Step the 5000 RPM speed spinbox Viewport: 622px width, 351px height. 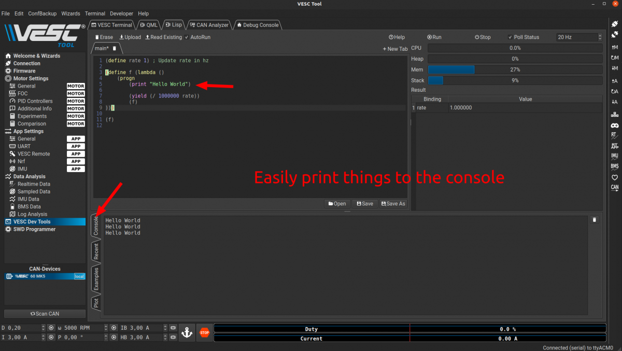pyautogui.click(x=106, y=328)
